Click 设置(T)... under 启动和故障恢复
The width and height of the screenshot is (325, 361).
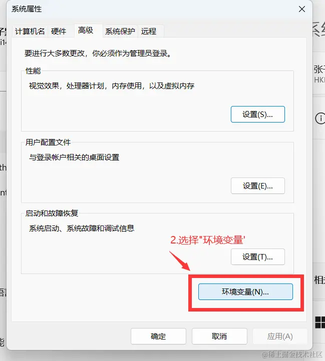(x=258, y=256)
